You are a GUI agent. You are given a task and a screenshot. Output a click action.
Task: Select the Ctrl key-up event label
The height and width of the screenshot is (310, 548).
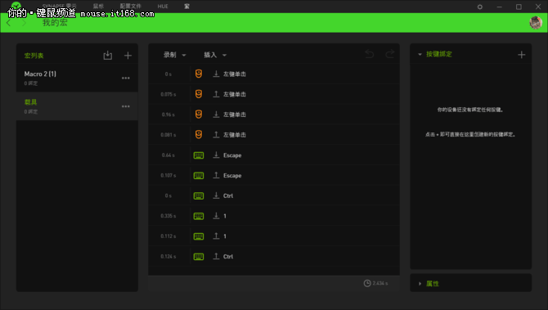(x=228, y=257)
